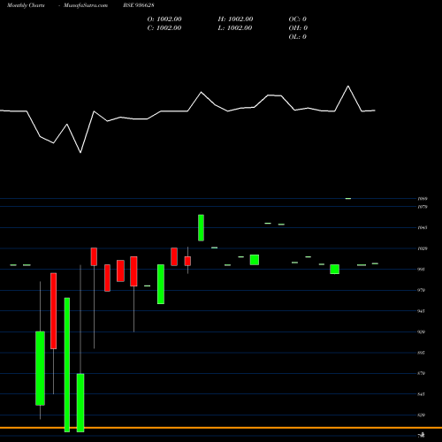Select the 'L: 1002.00' low value
442x442 pixels.
pos(235,28)
